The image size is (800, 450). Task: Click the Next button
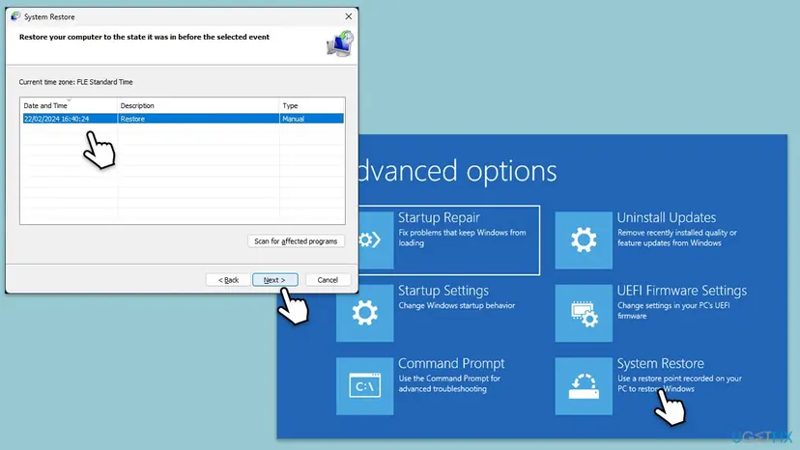275,280
